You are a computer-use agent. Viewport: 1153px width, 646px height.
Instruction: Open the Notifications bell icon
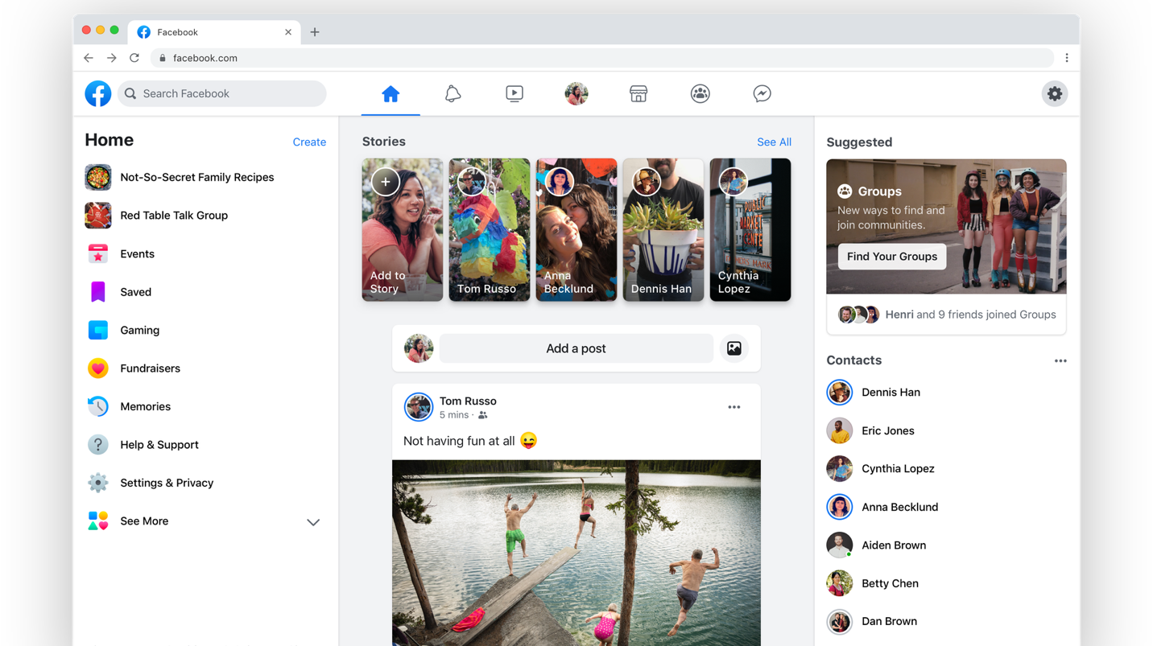tap(453, 93)
